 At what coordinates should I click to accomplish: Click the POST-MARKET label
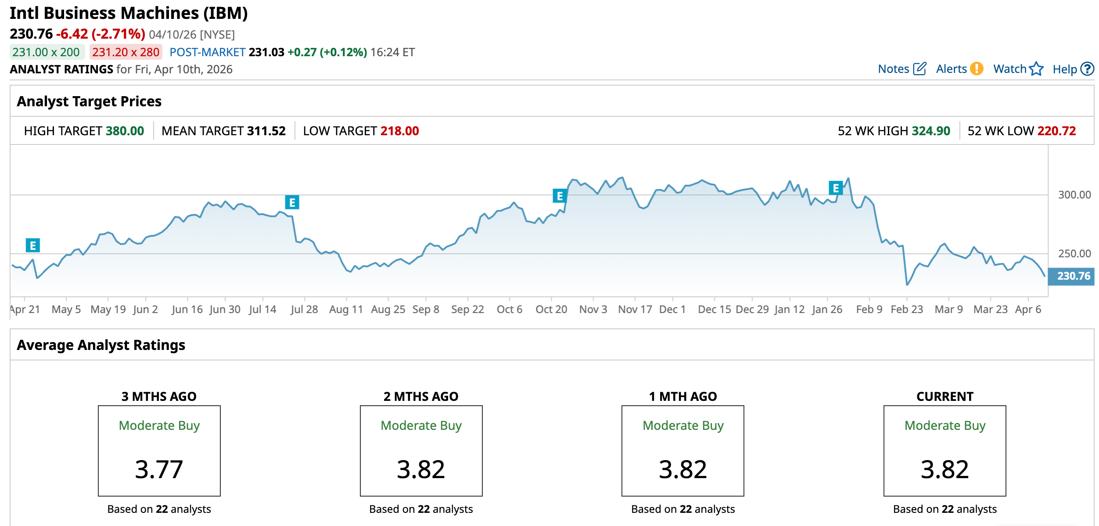207,52
